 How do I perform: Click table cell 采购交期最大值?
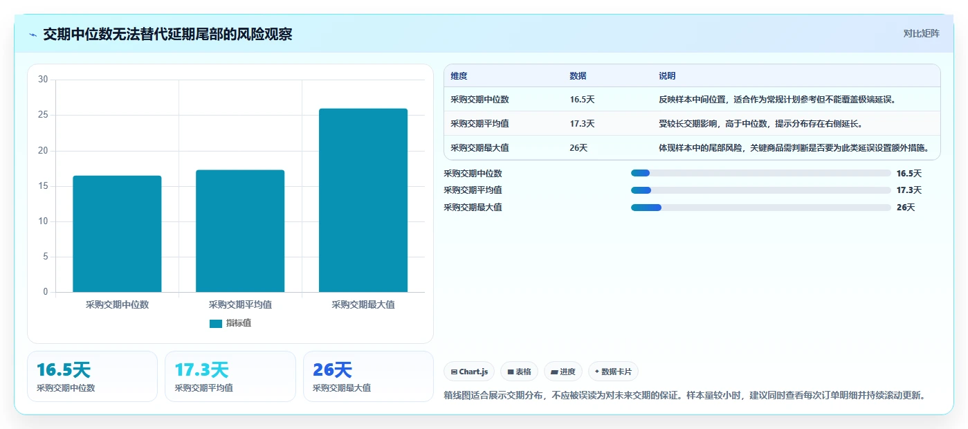(480, 148)
